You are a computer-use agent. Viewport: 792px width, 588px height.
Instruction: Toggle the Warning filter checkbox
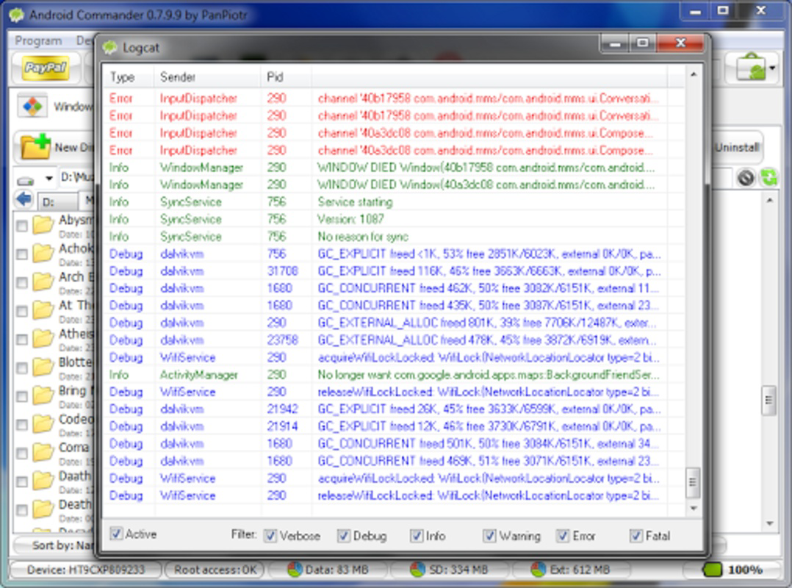coord(489,536)
